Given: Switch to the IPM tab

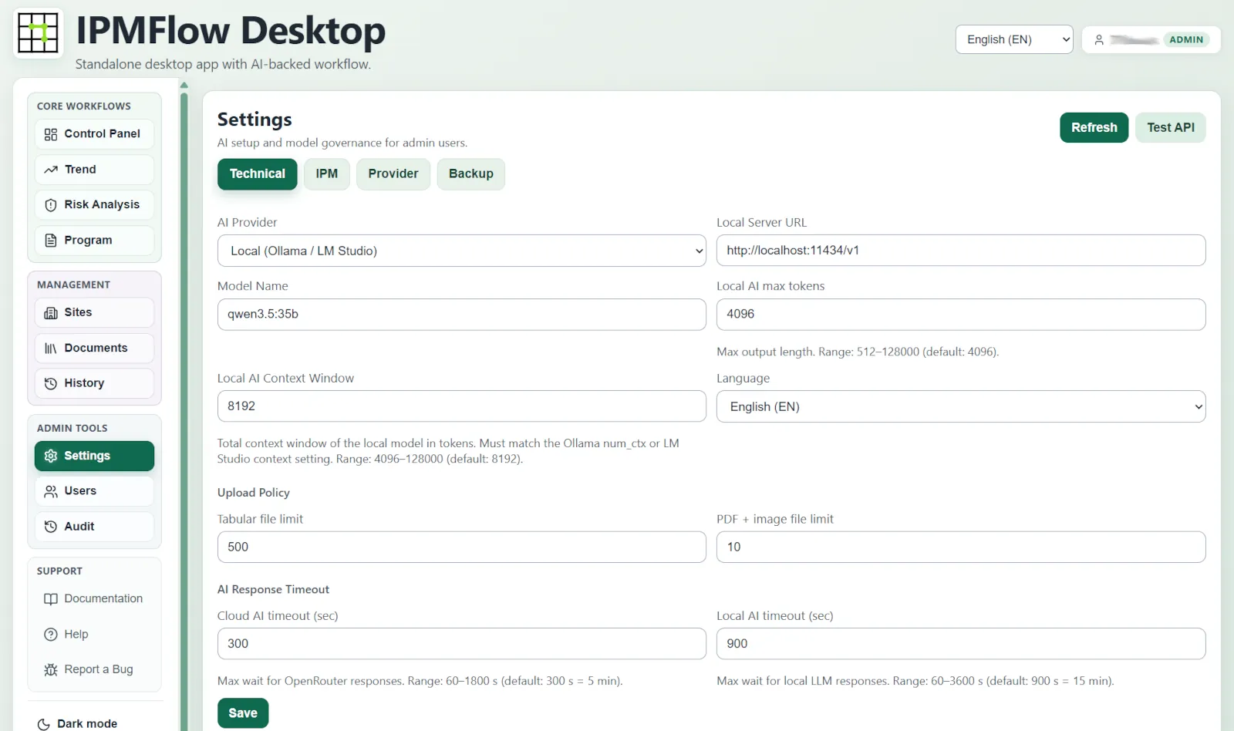Looking at the screenshot, I should pyautogui.click(x=327, y=174).
